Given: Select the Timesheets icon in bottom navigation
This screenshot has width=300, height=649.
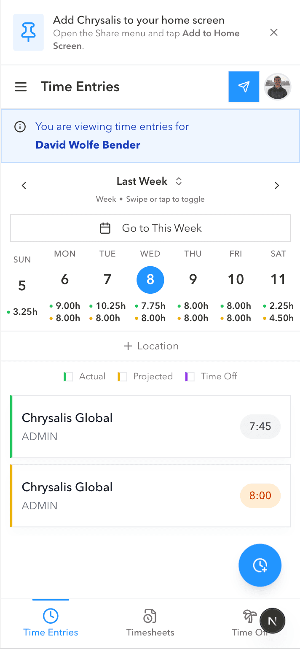Looking at the screenshot, I should point(150,616).
